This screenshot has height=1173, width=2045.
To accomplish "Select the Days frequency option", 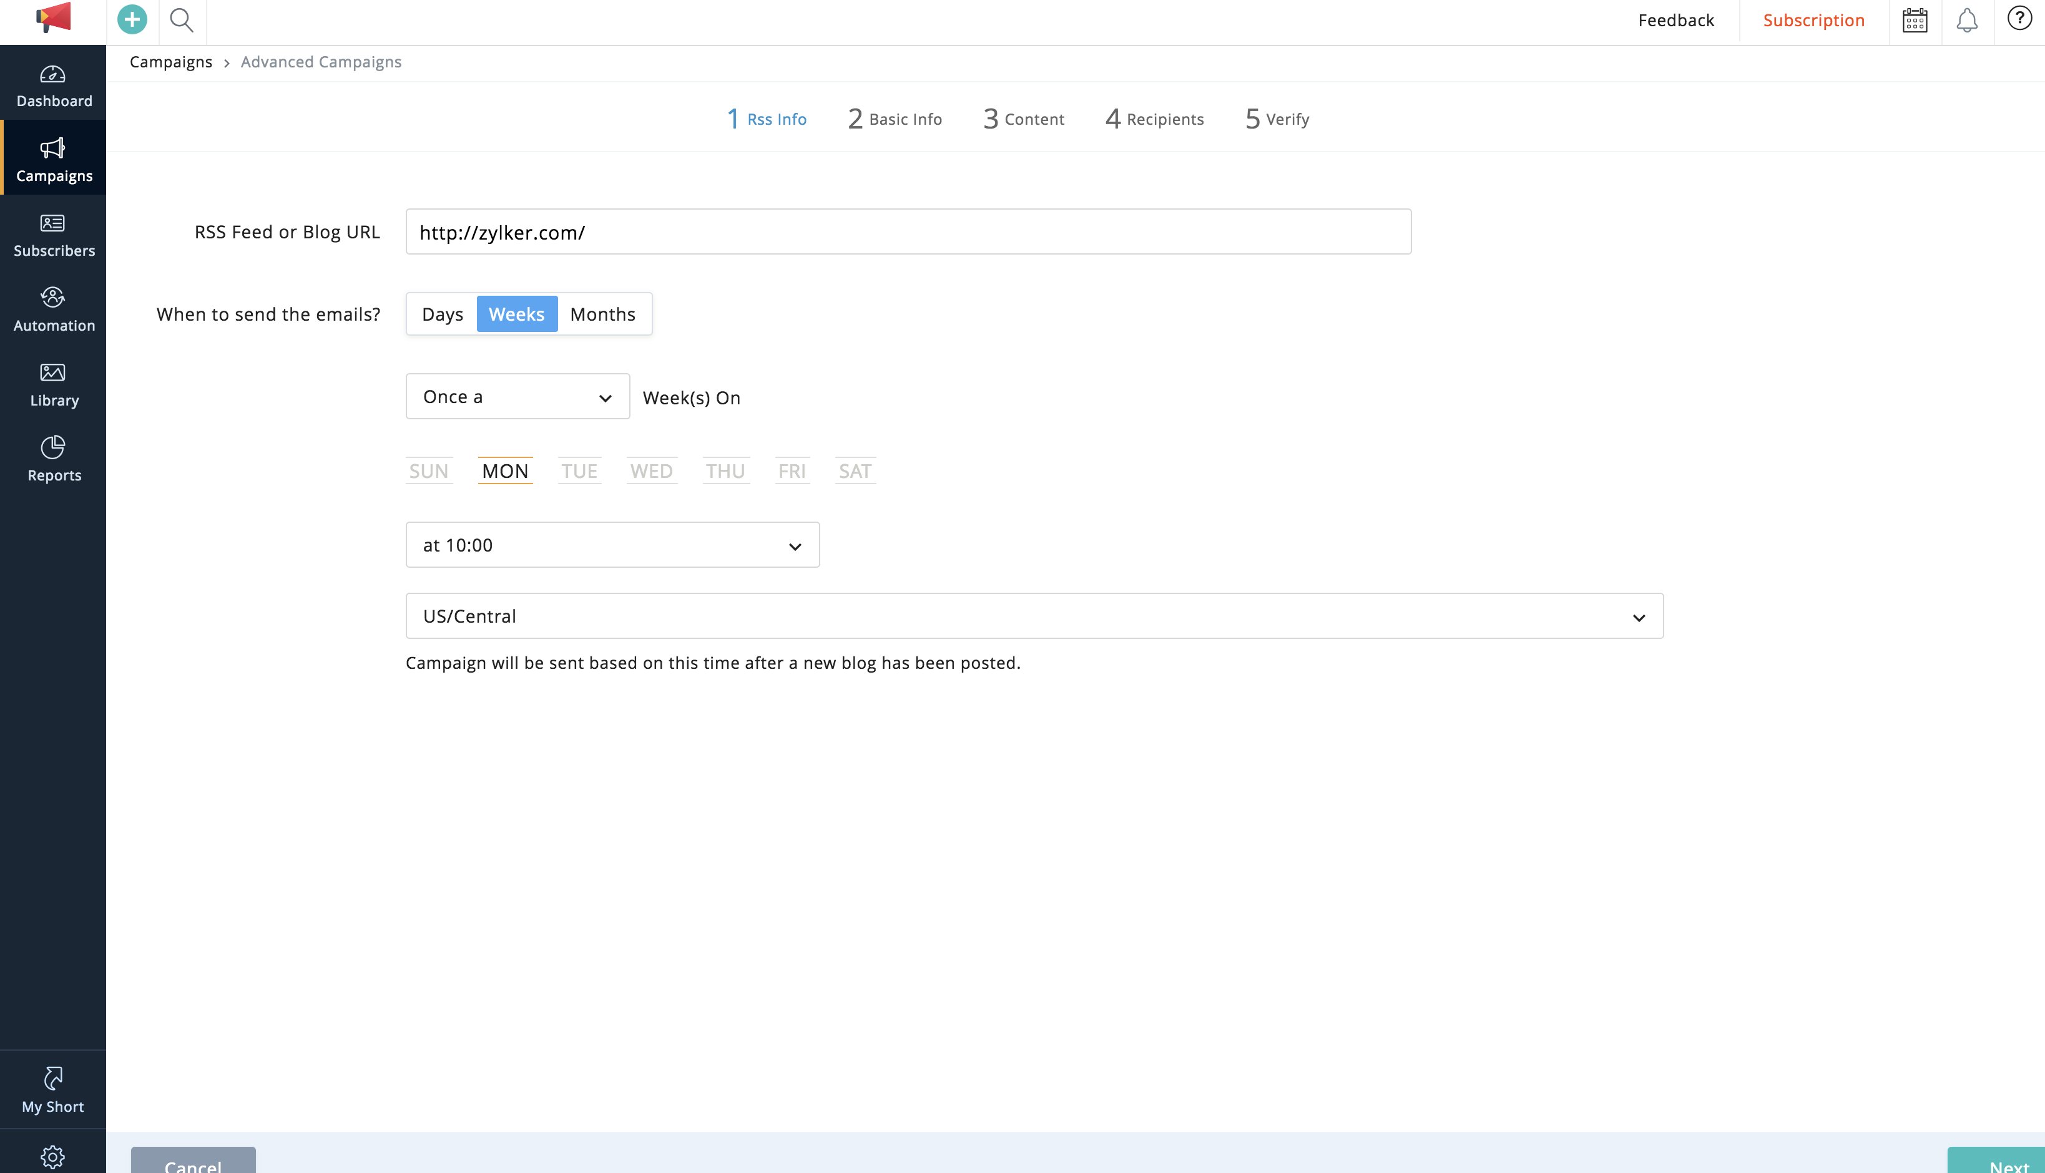I will click(x=443, y=314).
